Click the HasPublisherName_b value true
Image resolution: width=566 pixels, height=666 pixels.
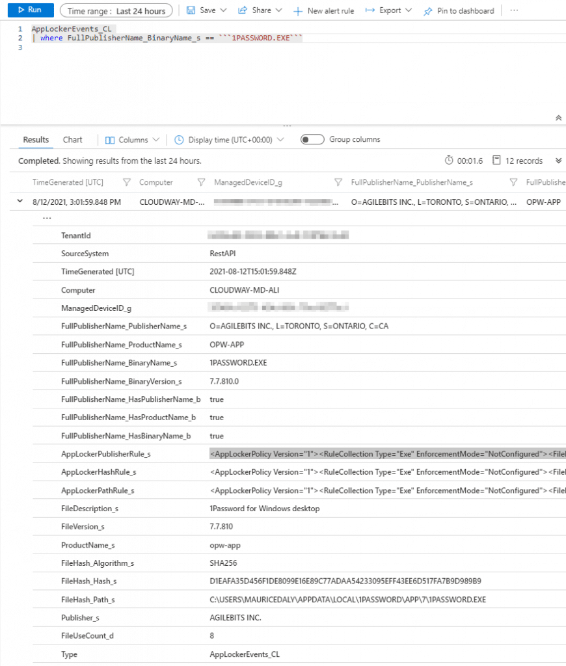pyautogui.click(x=216, y=399)
